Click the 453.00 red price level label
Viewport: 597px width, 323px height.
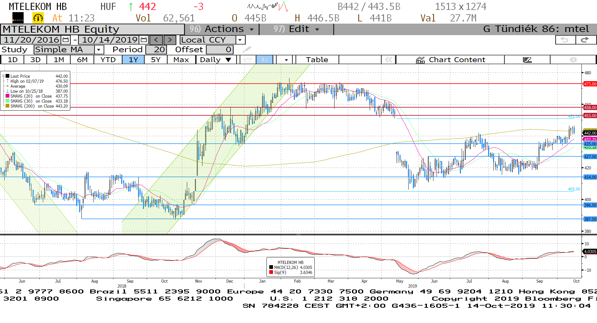(x=590, y=116)
